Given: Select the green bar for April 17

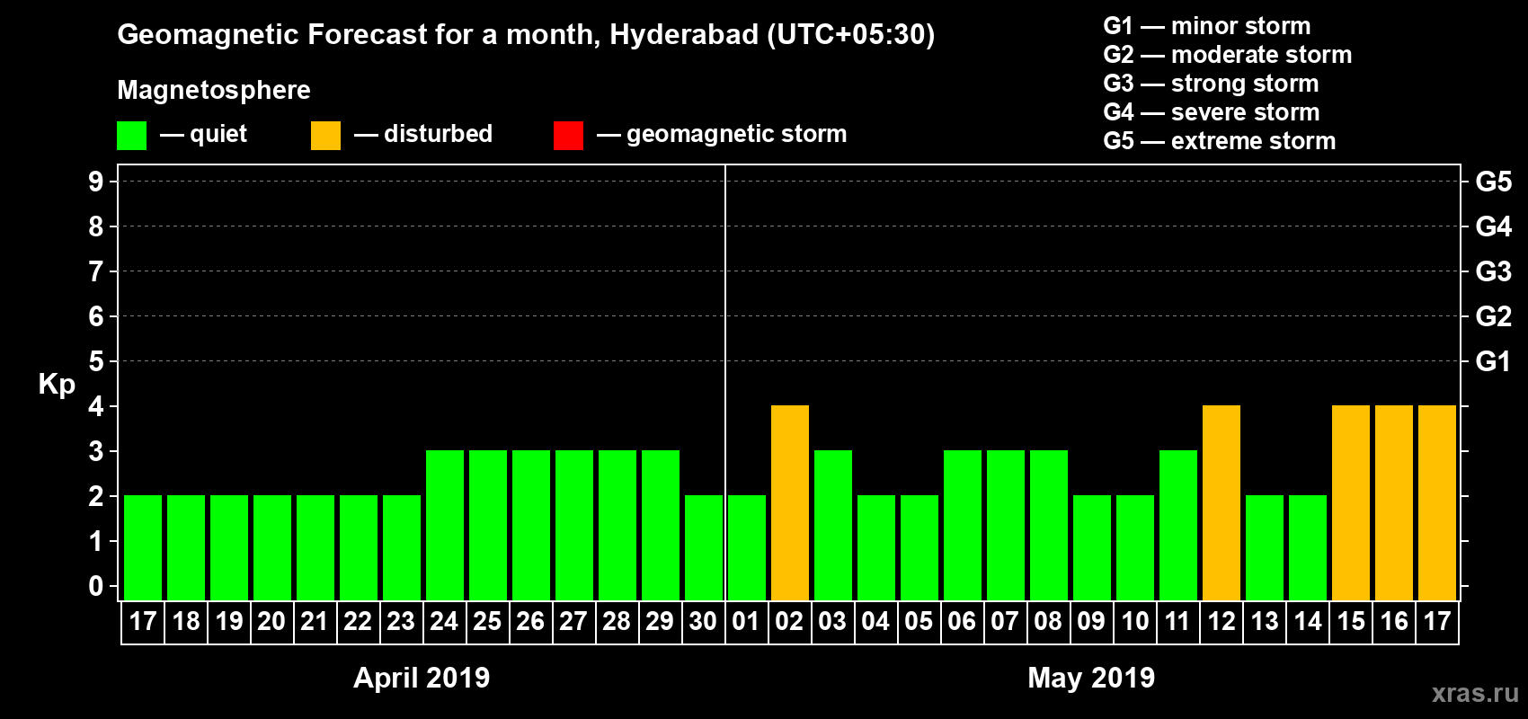Looking at the screenshot, I should [x=143, y=547].
